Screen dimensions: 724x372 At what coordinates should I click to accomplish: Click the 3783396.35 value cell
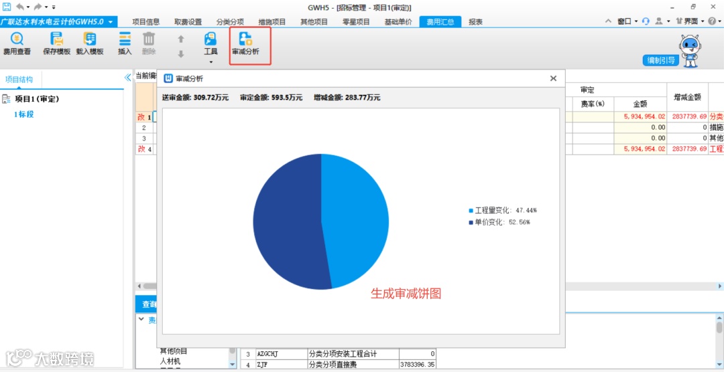tap(418, 365)
